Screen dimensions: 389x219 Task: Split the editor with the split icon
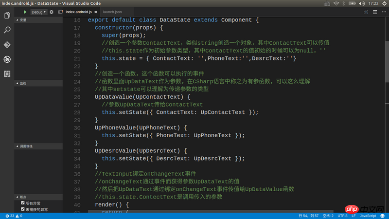coord(375,12)
